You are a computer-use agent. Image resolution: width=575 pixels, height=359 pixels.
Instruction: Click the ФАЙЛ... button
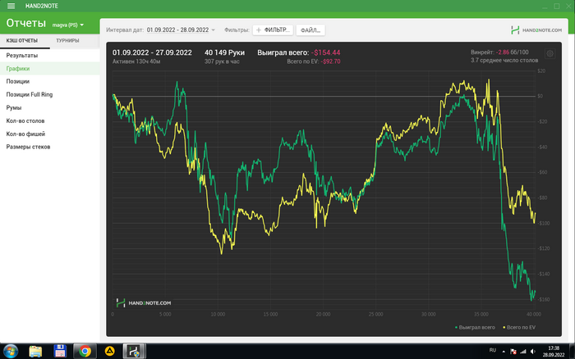pos(310,30)
